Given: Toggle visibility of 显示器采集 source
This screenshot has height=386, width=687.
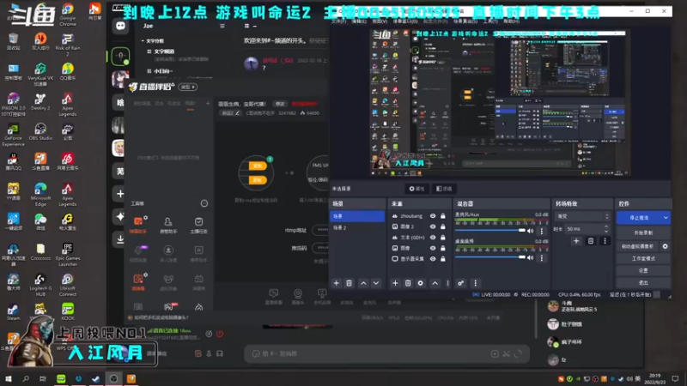Looking at the screenshot, I should click(433, 259).
